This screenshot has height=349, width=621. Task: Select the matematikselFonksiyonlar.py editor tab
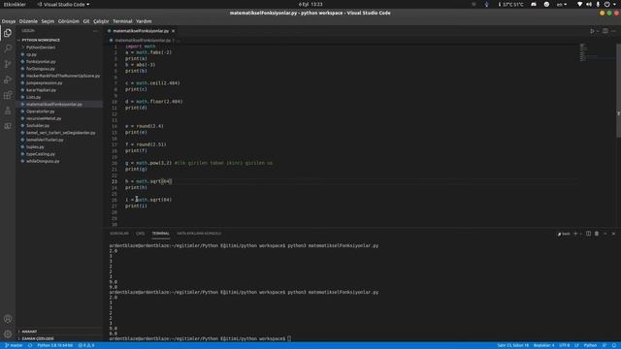click(x=141, y=31)
